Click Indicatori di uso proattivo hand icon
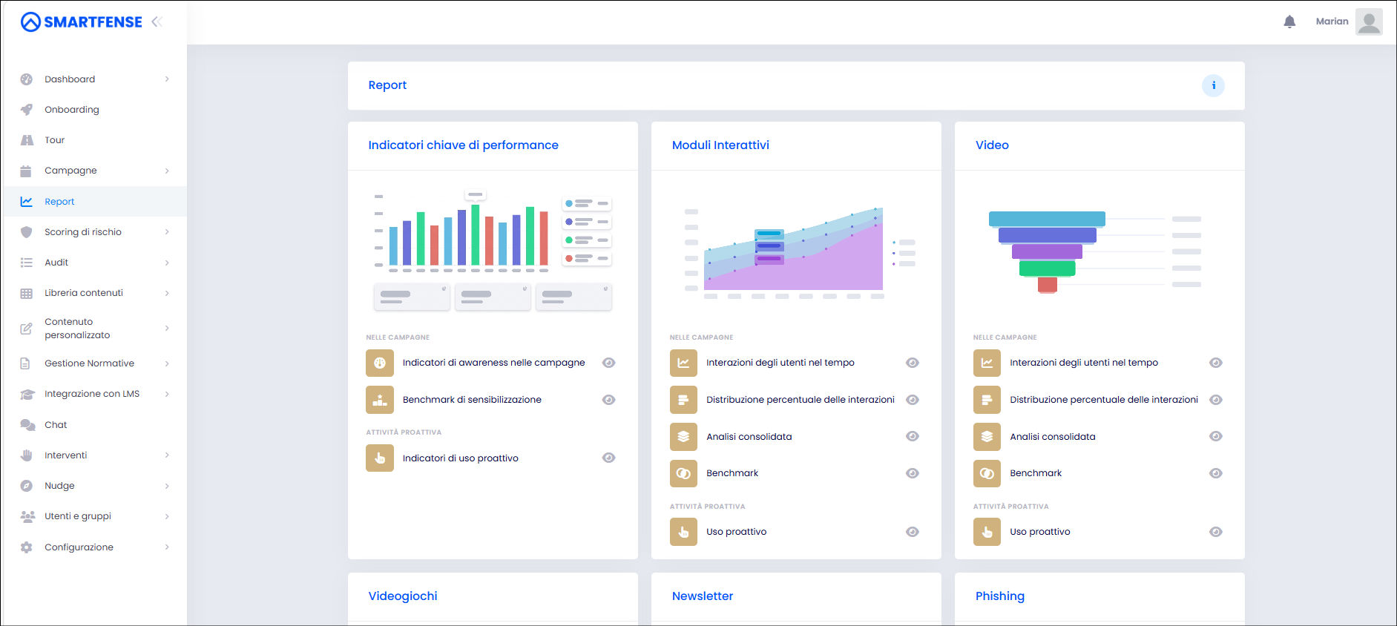The height and width of the screenshot is (626, 1397). tap(380, 458)
